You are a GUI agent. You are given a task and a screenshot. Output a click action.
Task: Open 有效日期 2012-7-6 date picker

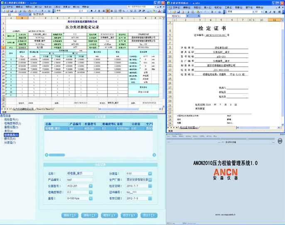coord(150,198)
